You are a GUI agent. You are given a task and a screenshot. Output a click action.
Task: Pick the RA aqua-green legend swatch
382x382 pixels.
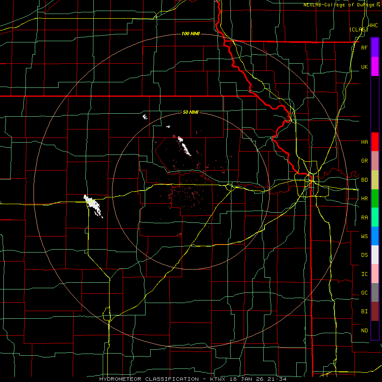375,217
